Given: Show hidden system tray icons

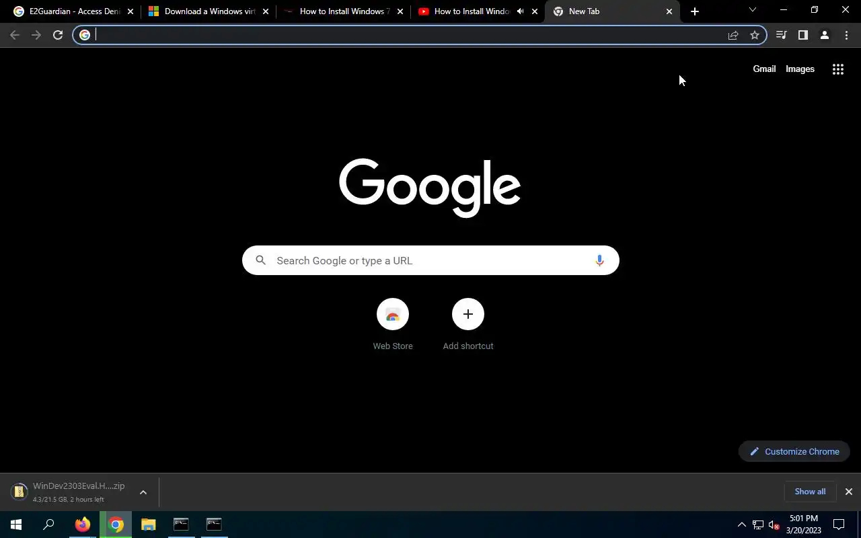Looking at the screenshot, I should (742, 525).
